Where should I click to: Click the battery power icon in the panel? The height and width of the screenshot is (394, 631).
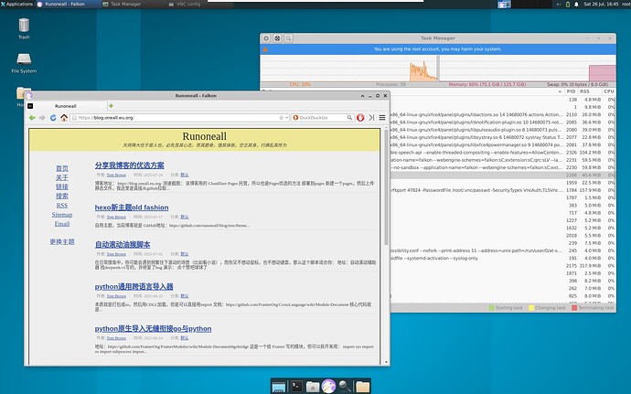coord(568,4)
